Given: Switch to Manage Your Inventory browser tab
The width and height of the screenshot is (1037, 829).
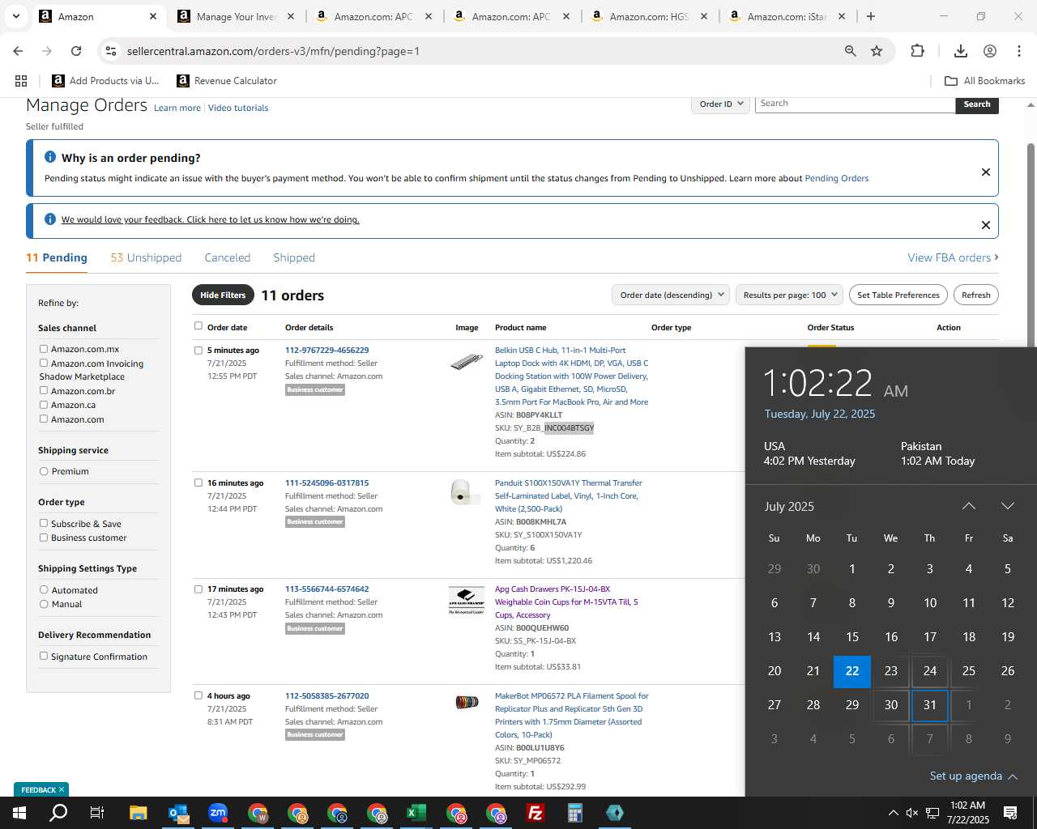Looking at the screenshot, I should coord(237,16).
